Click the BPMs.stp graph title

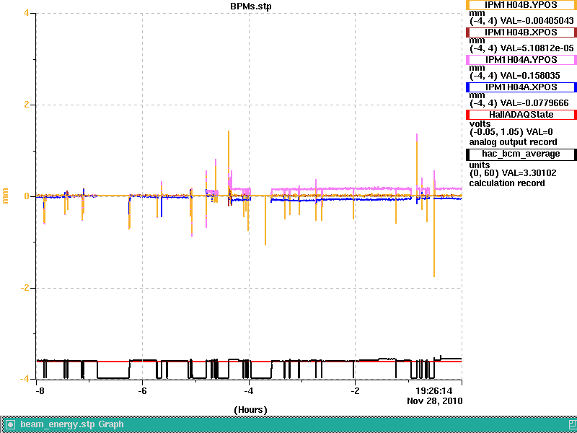[x=250, y=6]
